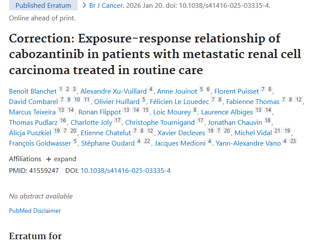Image resolution: width=329 pixels, height=247 pixels.
Task: Click the Published Erratum badge
Action: click(x=43, y=6)
